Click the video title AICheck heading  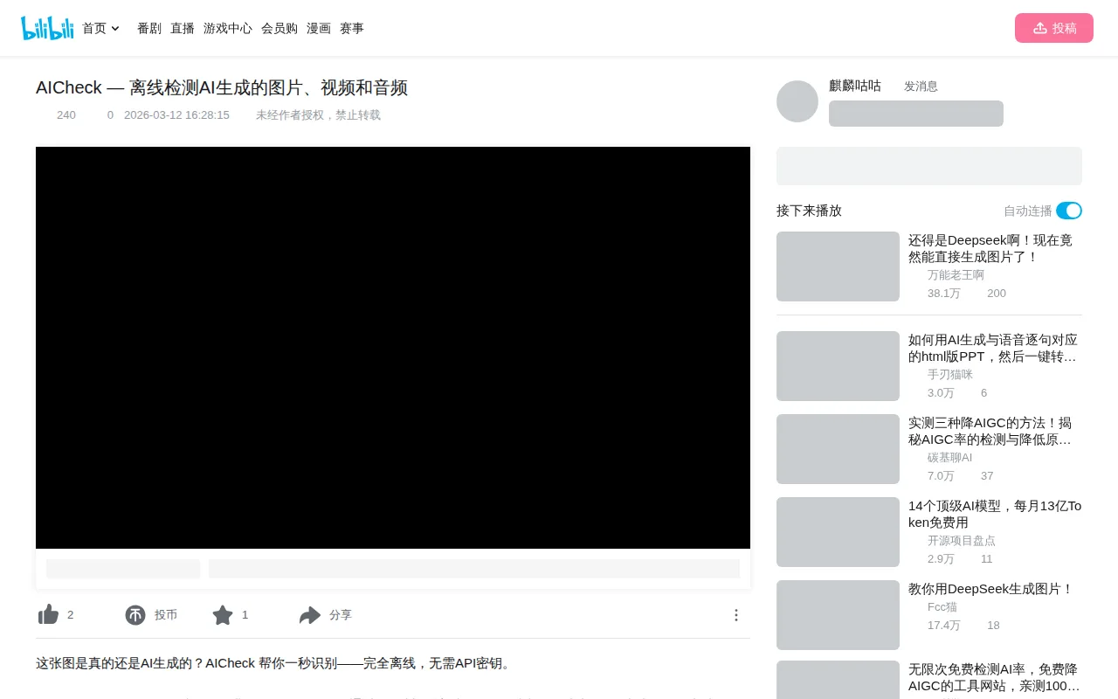tap(222, 87)
